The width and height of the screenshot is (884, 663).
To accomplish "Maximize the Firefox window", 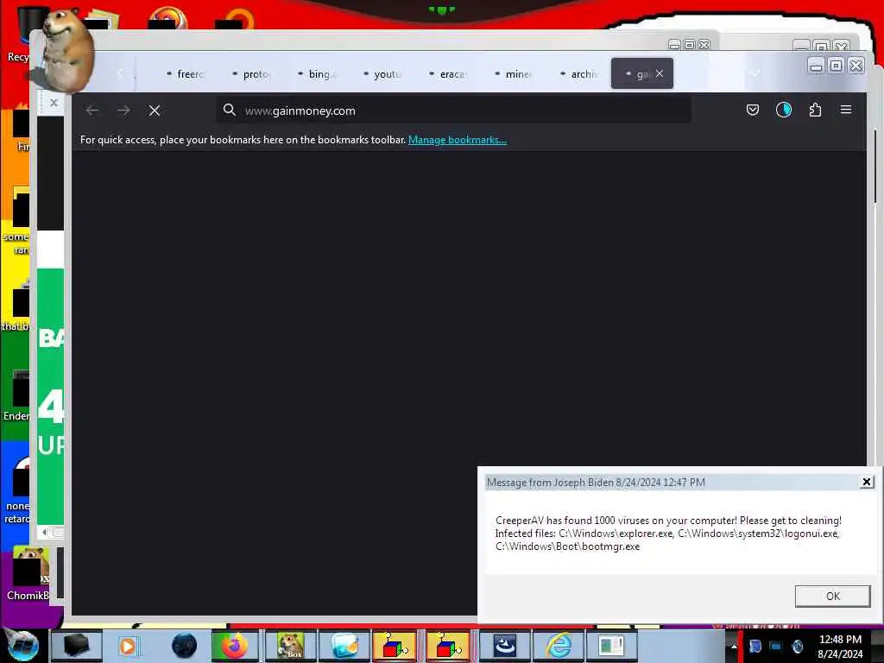I will pos(836,66).
